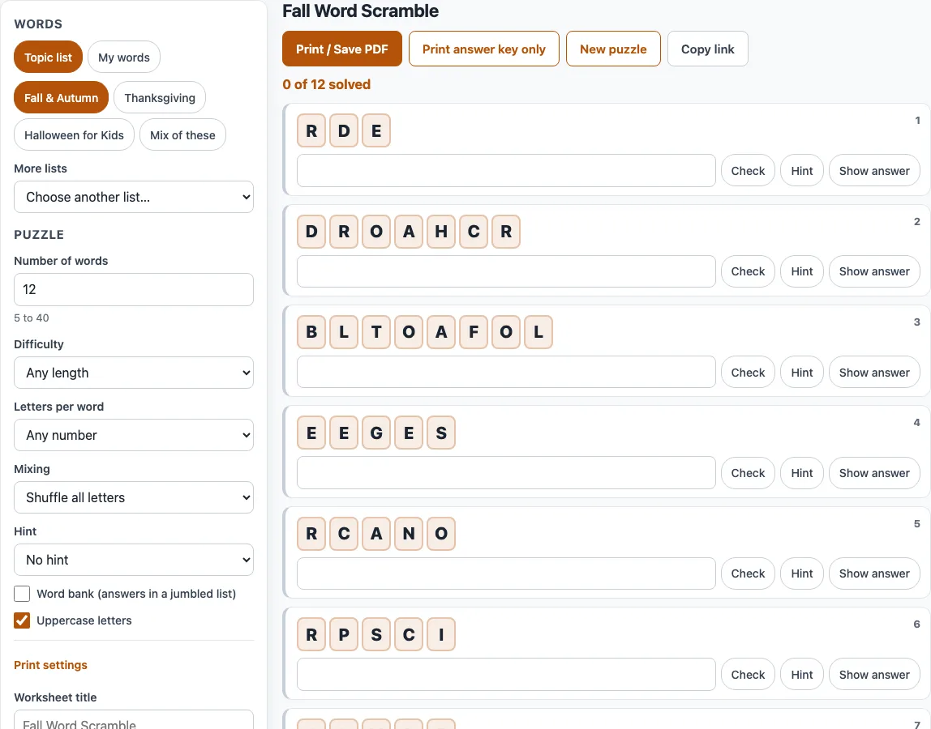This screenshot has width=931, height=729.
Task: Click the answer field under EEGES
Action: (x=507, y=473)
